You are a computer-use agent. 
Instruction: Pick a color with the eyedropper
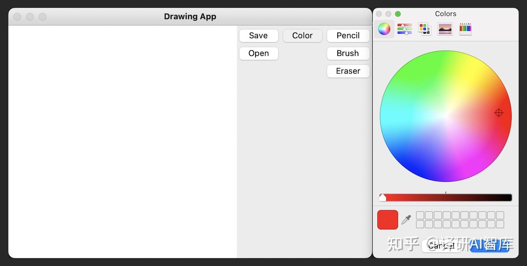click(406, 220)
